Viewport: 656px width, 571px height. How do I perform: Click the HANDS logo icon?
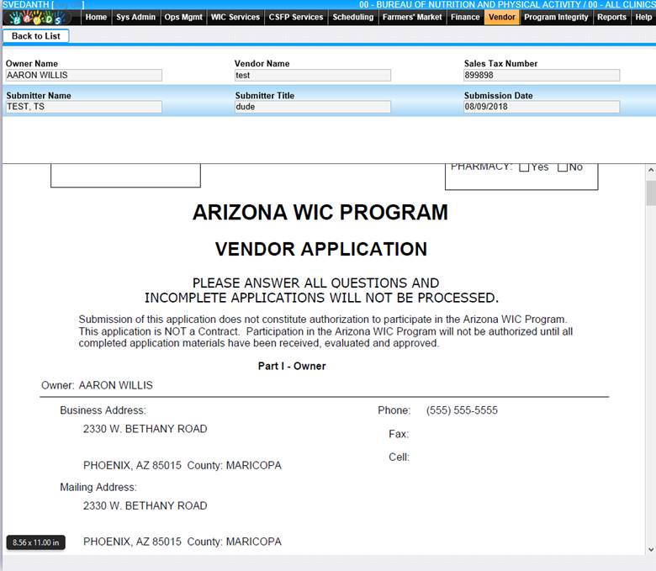(x=37, y=18)
